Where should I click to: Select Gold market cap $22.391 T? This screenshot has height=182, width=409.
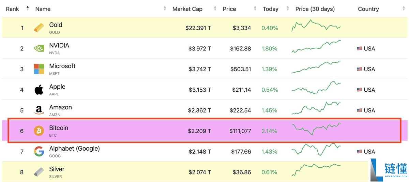198,28
